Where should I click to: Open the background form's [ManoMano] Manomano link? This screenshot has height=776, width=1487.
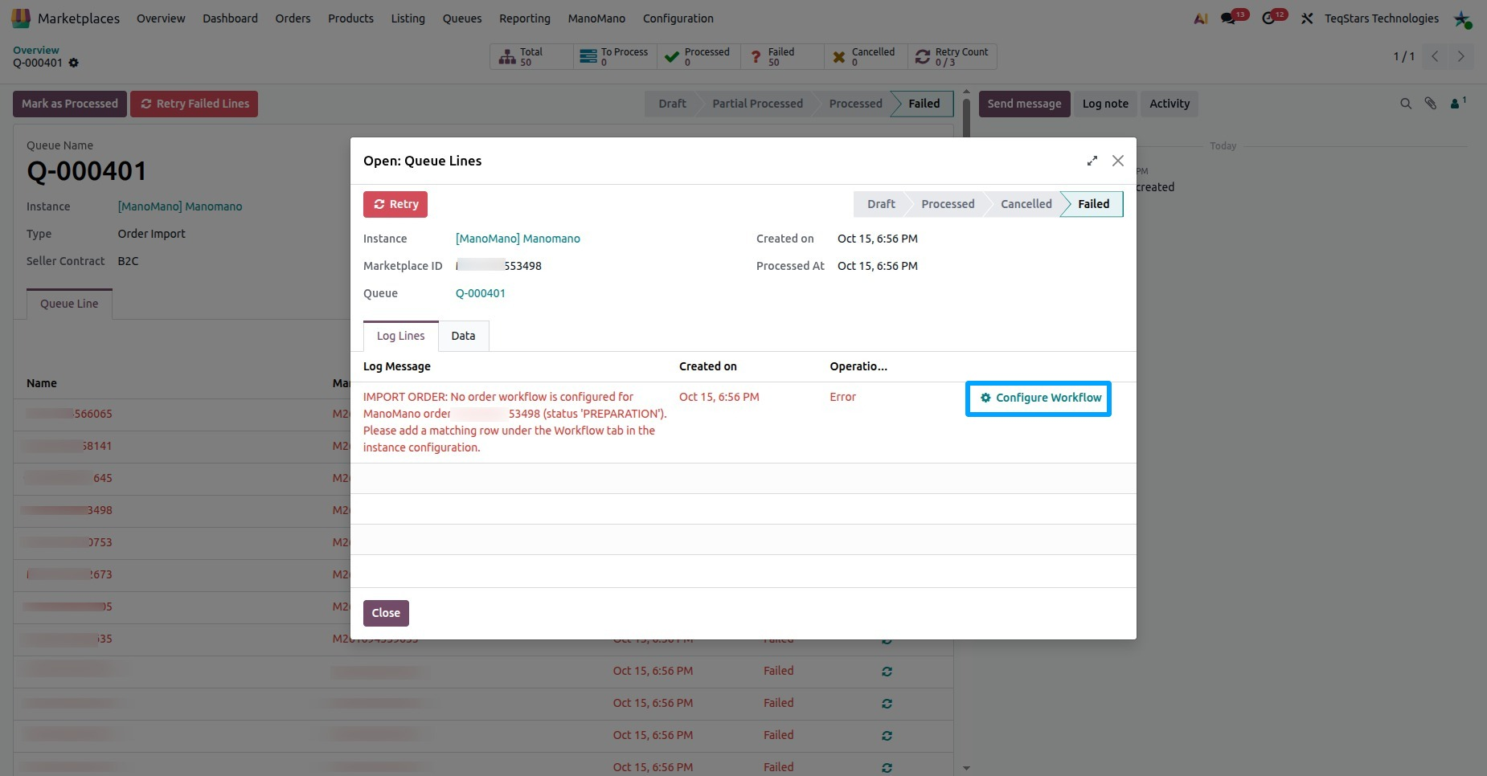tap(180, 206)
